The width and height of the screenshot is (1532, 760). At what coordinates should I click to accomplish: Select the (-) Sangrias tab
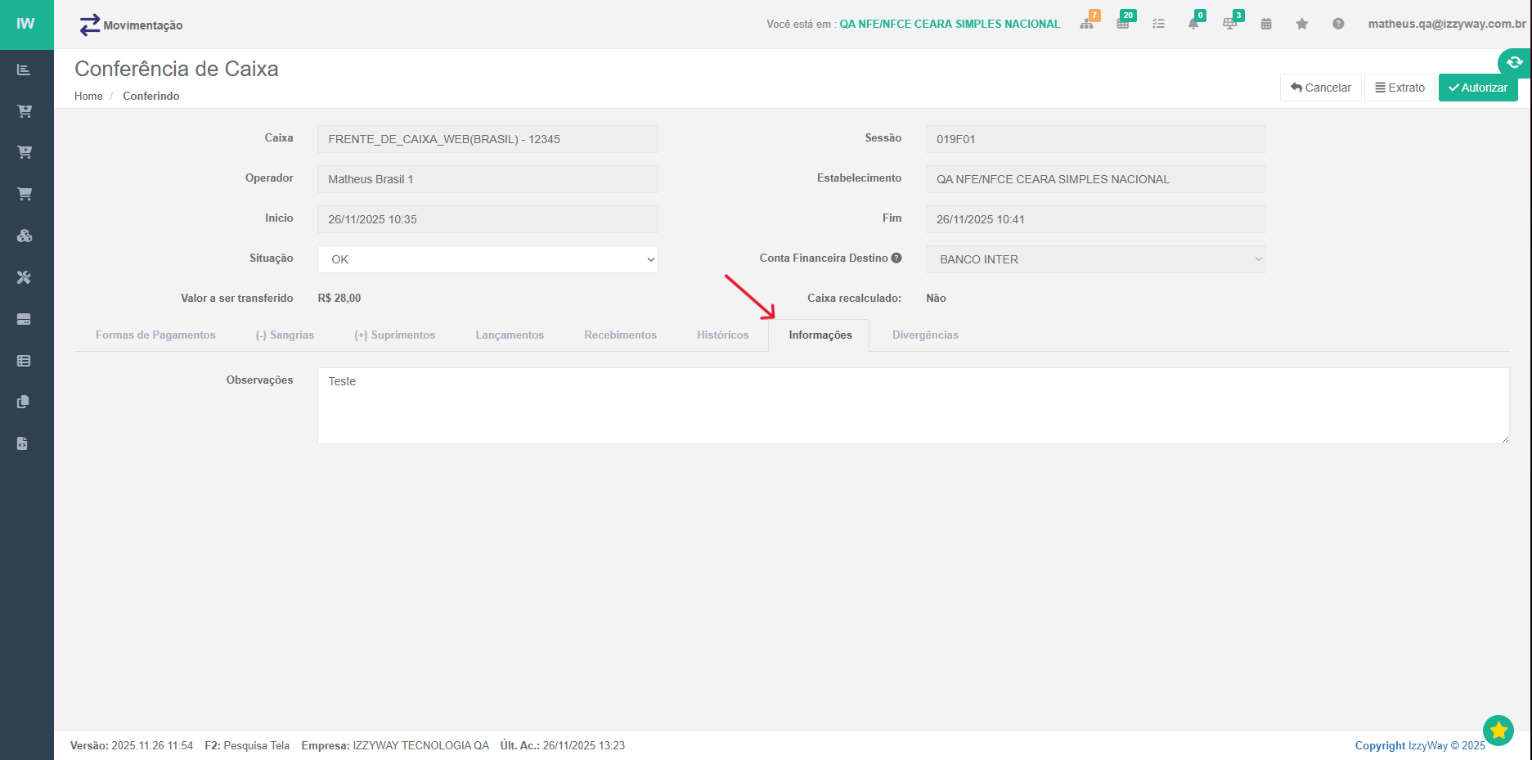click(x=285, y=335)
